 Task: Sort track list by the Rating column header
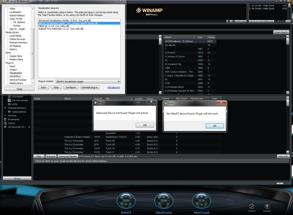click(x=168, y=99)
